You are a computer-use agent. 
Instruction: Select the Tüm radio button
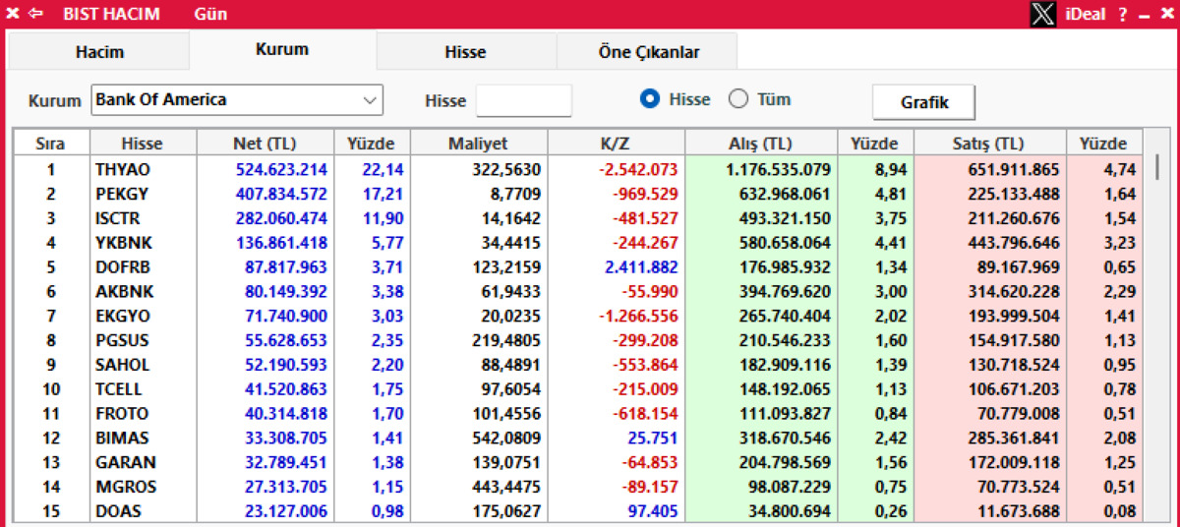[737, 99]
